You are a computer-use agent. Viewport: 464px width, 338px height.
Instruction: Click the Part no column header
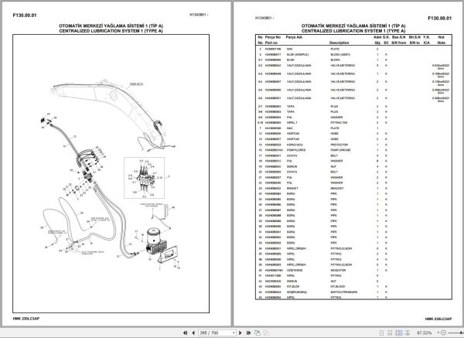coord(272,43)
